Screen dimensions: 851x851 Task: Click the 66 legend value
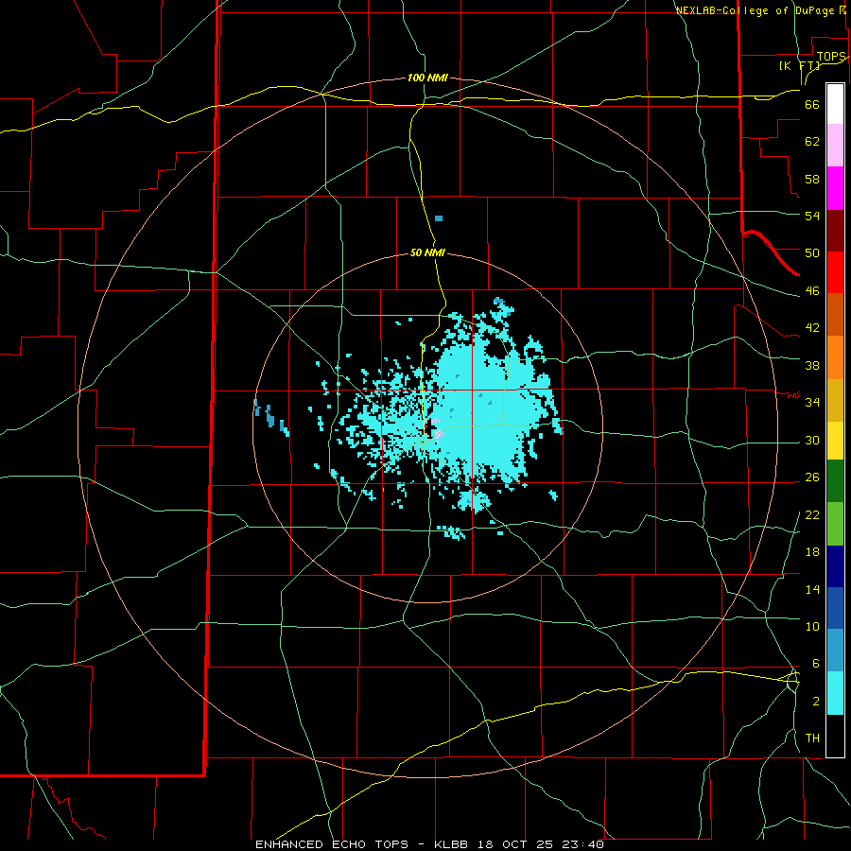point(812,105)
